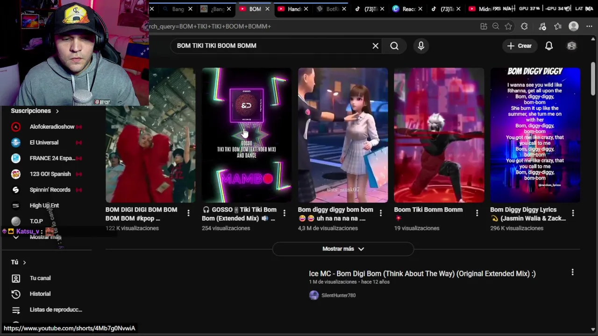Open options menu for Bom diggy diggy bom bom short

click(380, 213)
